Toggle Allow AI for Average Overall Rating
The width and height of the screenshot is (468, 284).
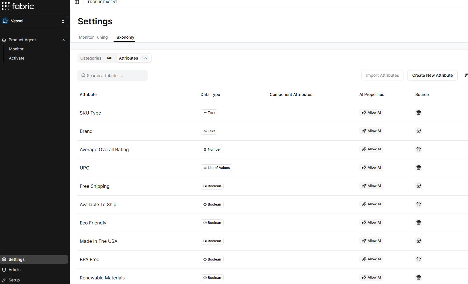click(x=371, y=149)
